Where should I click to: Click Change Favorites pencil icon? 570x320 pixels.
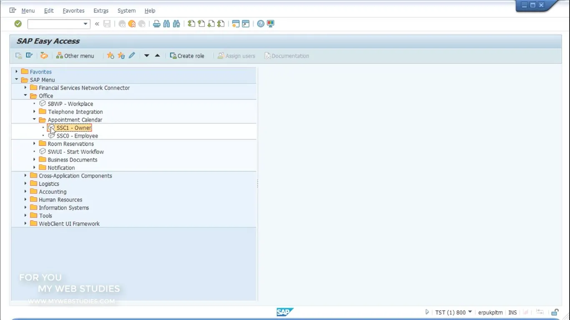point(131,55)
